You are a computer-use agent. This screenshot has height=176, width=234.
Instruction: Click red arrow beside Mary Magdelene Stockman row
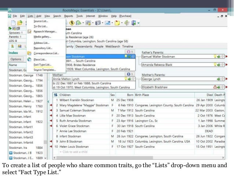coord(51,105)
